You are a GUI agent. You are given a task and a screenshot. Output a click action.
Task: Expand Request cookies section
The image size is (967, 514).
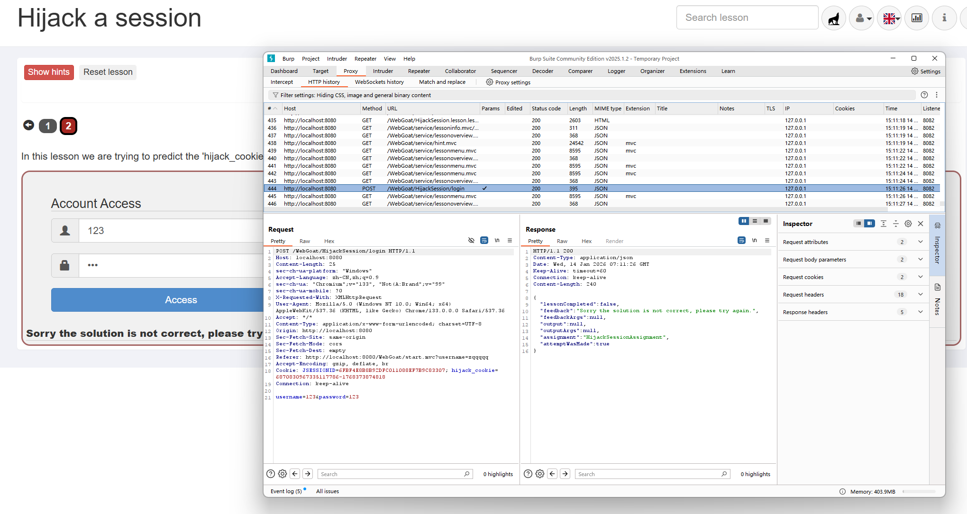point(920,277)
